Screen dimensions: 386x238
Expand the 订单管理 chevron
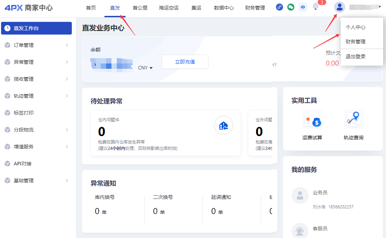click(67, 45)
